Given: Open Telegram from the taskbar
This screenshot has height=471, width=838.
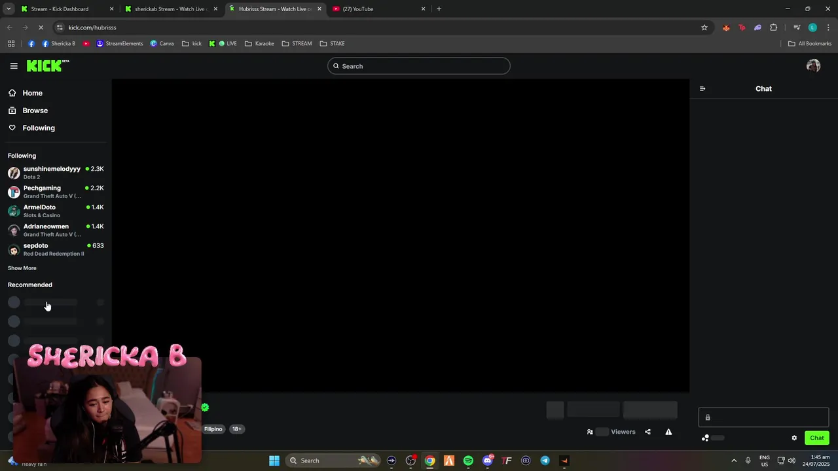Looking at the screenshot, I should (x=545, y=461).
